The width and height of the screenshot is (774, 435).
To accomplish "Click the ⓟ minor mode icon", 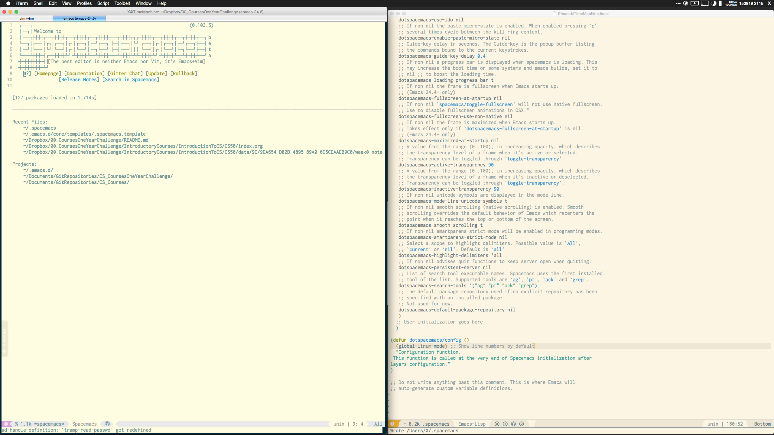I will (522, 424).
